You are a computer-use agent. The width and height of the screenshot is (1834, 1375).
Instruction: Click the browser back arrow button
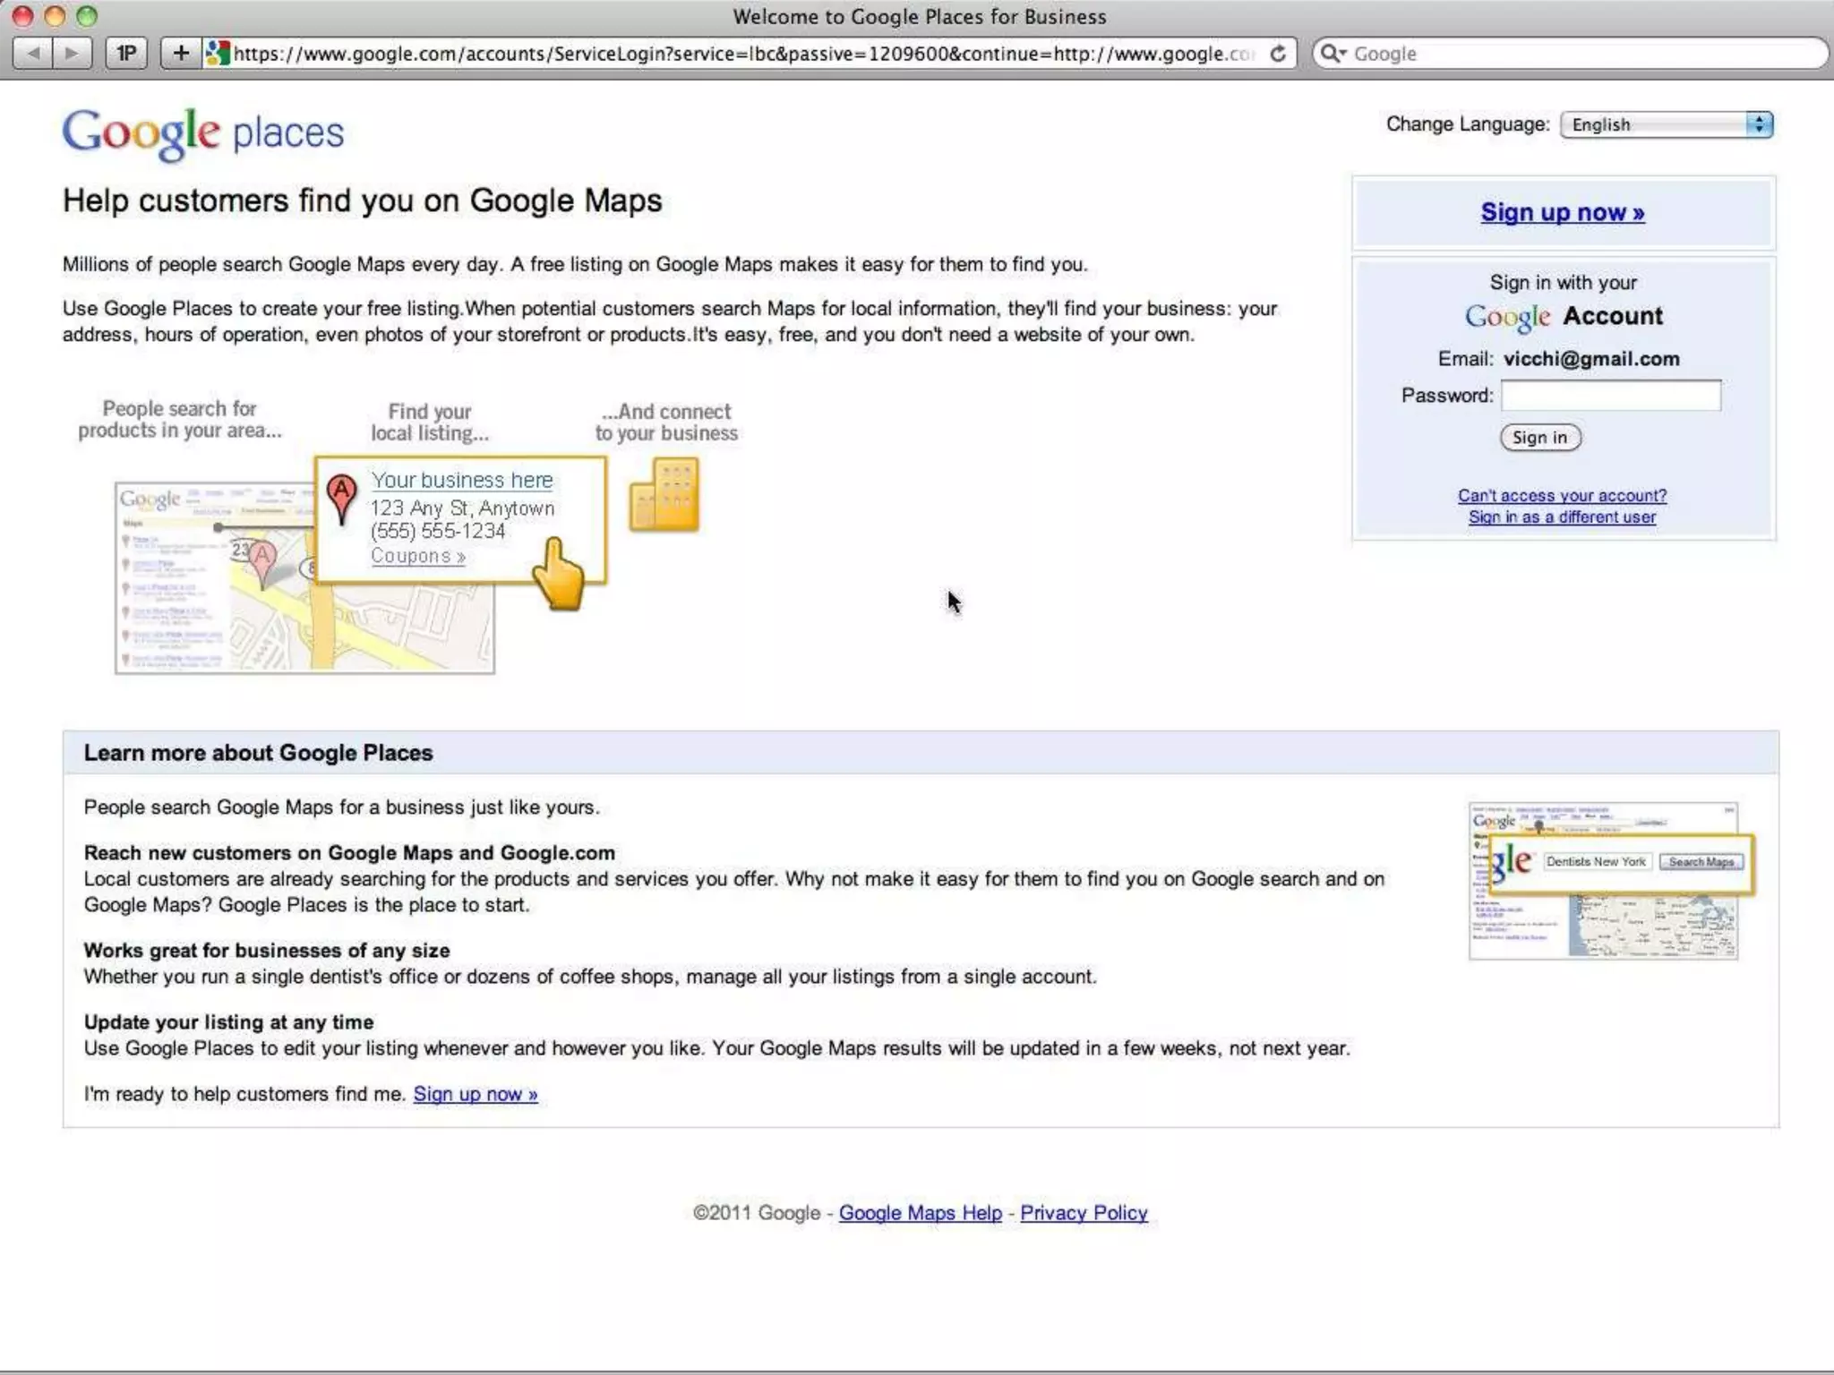coord(34,54)
